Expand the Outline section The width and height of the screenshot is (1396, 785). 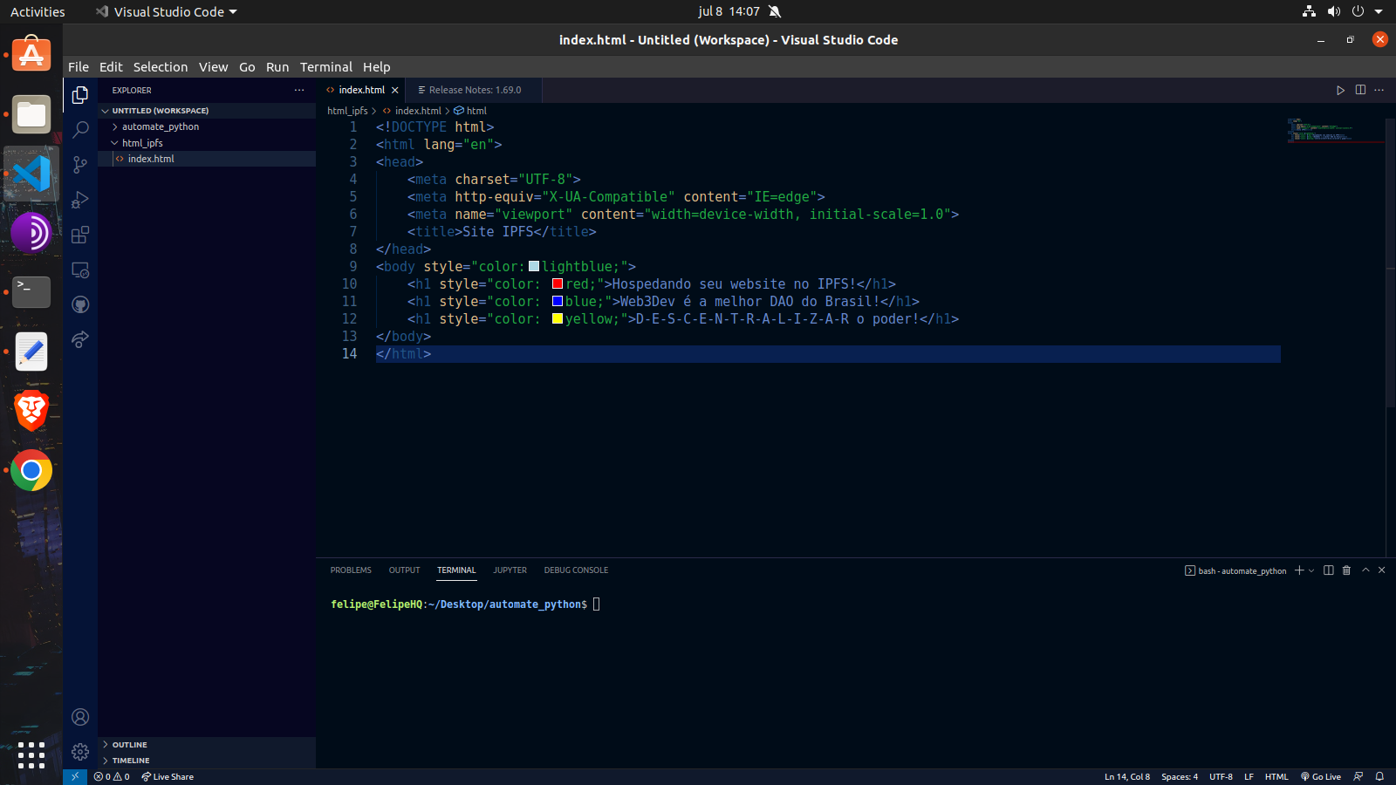[129, 745]
